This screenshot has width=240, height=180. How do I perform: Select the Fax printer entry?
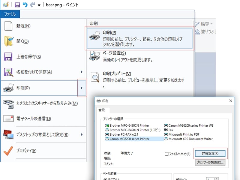pos(168,130)
